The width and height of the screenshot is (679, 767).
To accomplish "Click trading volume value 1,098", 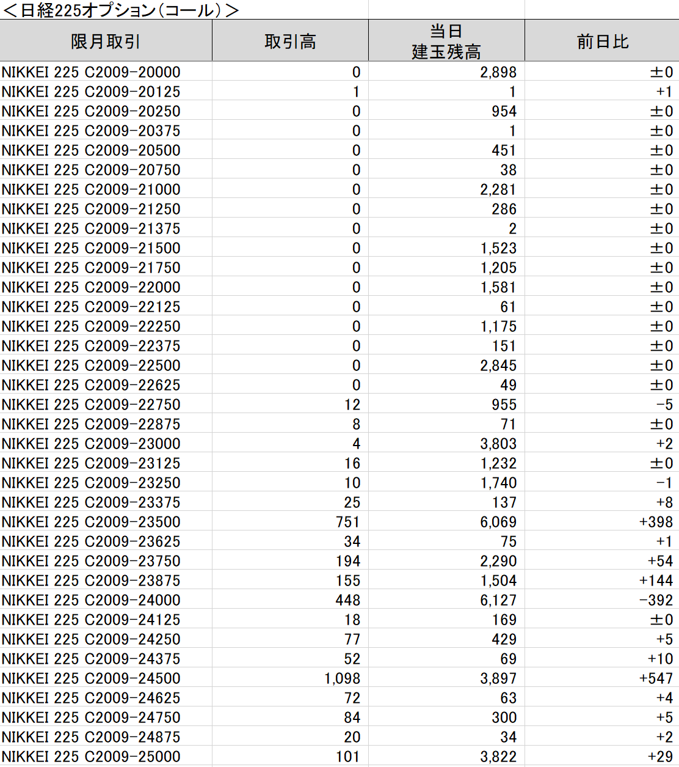I will 343,678.
